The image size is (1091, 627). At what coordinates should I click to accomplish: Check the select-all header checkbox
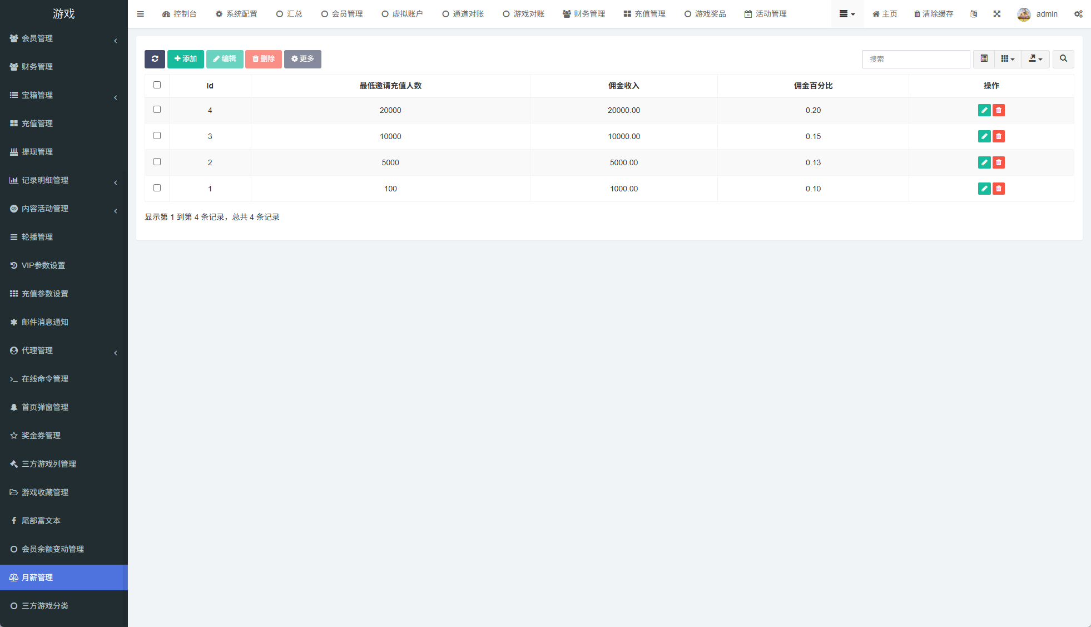coord(157,85)
